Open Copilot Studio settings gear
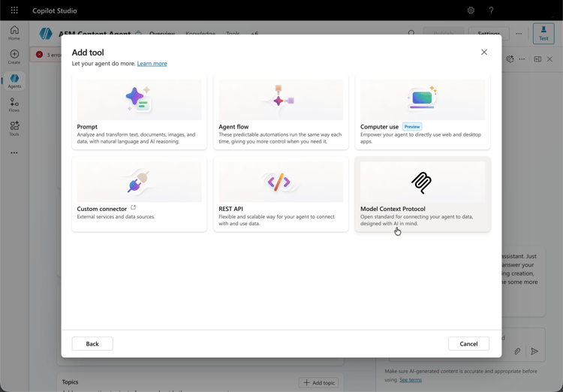This screenshot has height=392, width=563. (x=471, y=11)
